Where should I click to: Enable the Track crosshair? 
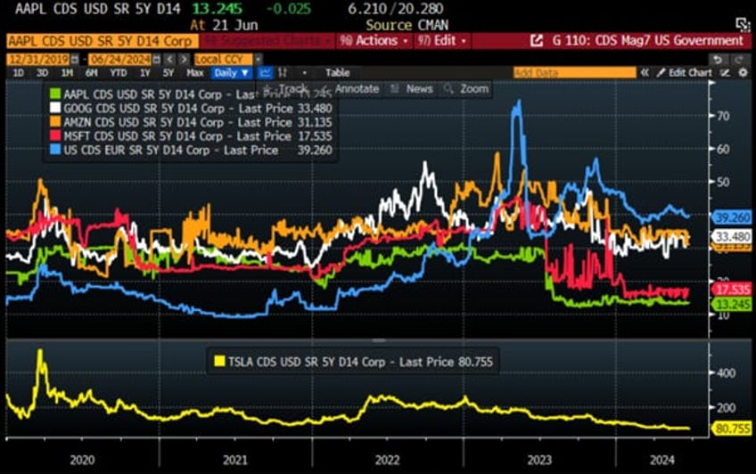tap(287, 89)
